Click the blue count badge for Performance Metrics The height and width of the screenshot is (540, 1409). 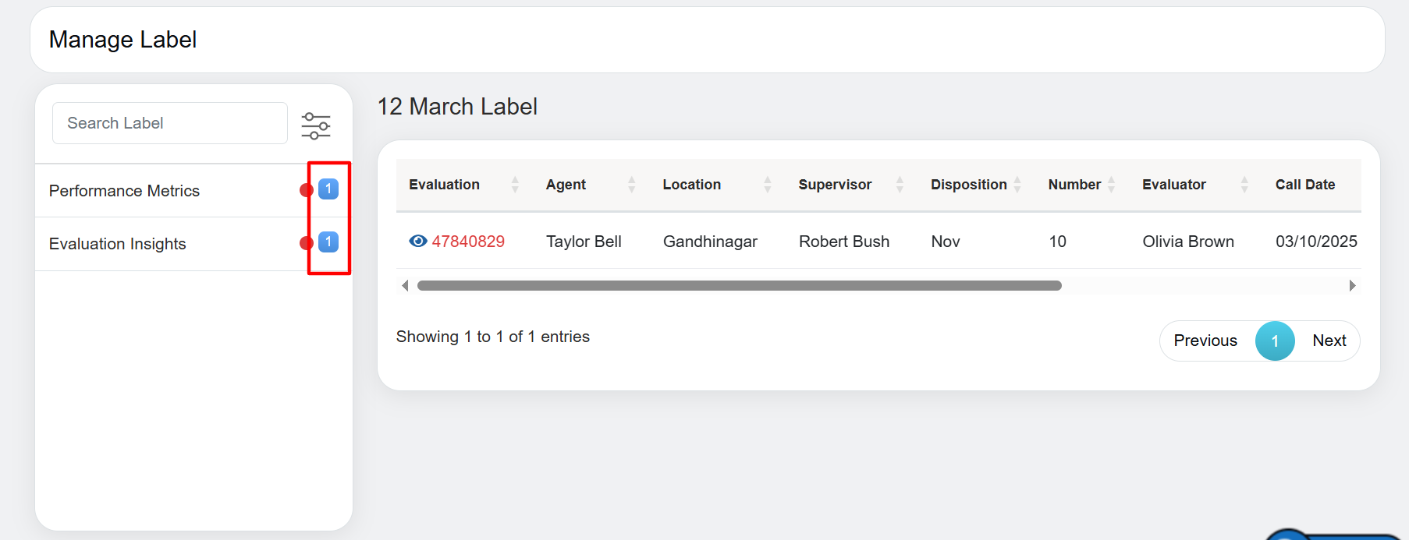tap(328, 189)
